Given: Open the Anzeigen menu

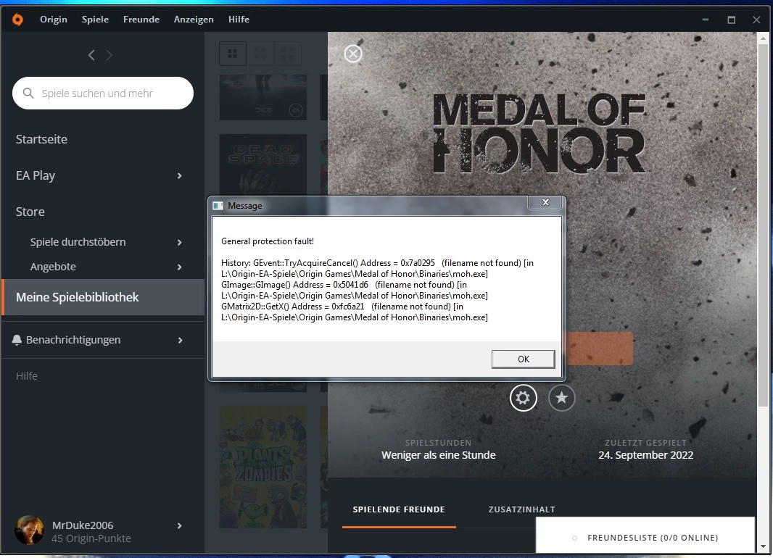Looking at the screenshot, I should (194, 20).
